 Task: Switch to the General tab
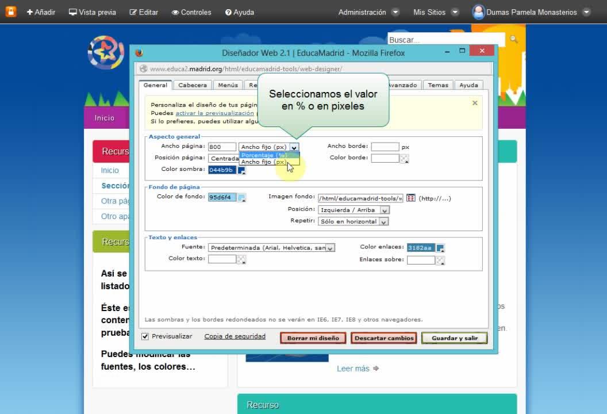155,85
